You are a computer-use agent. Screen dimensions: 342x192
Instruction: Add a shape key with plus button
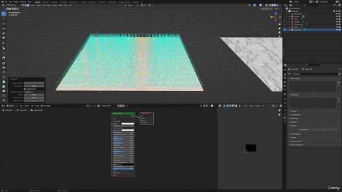click(338, 99)
